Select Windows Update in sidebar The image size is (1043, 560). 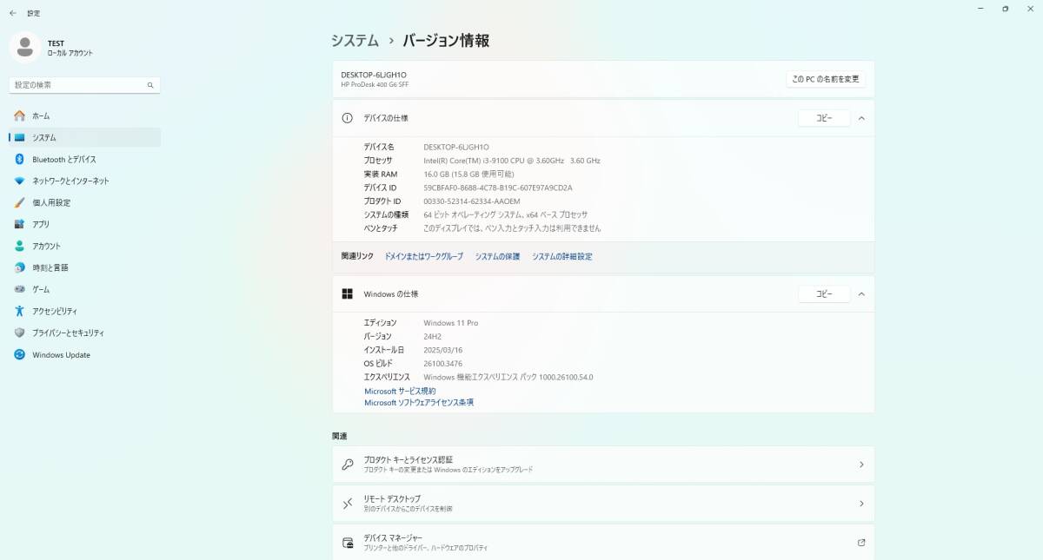84,354
